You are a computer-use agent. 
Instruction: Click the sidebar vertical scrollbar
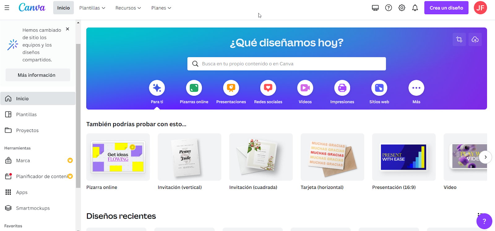point(78,116)
